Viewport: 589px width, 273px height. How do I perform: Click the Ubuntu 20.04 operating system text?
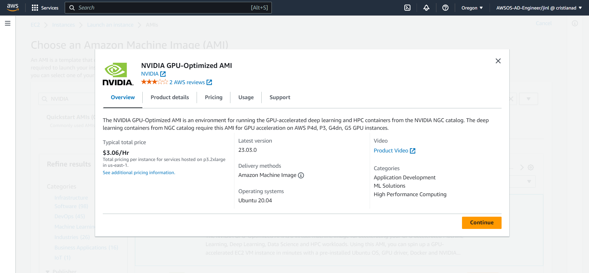click(x=255, y=200)
